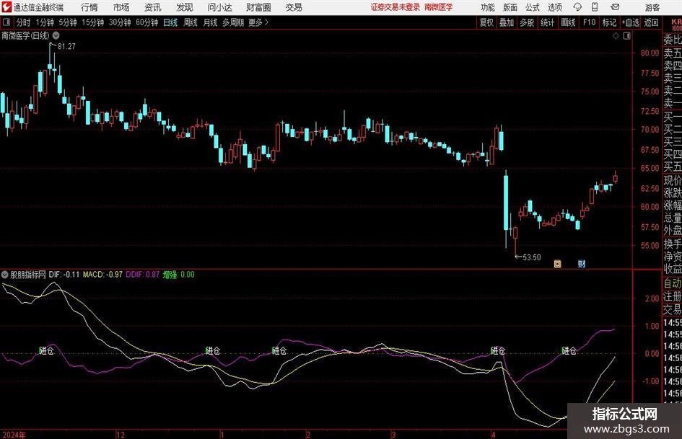Open the 行情 menu
The image size is (682, 439).
89,7
